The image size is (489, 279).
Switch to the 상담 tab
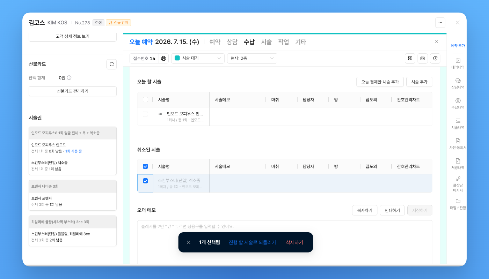(x=232, y=42)
